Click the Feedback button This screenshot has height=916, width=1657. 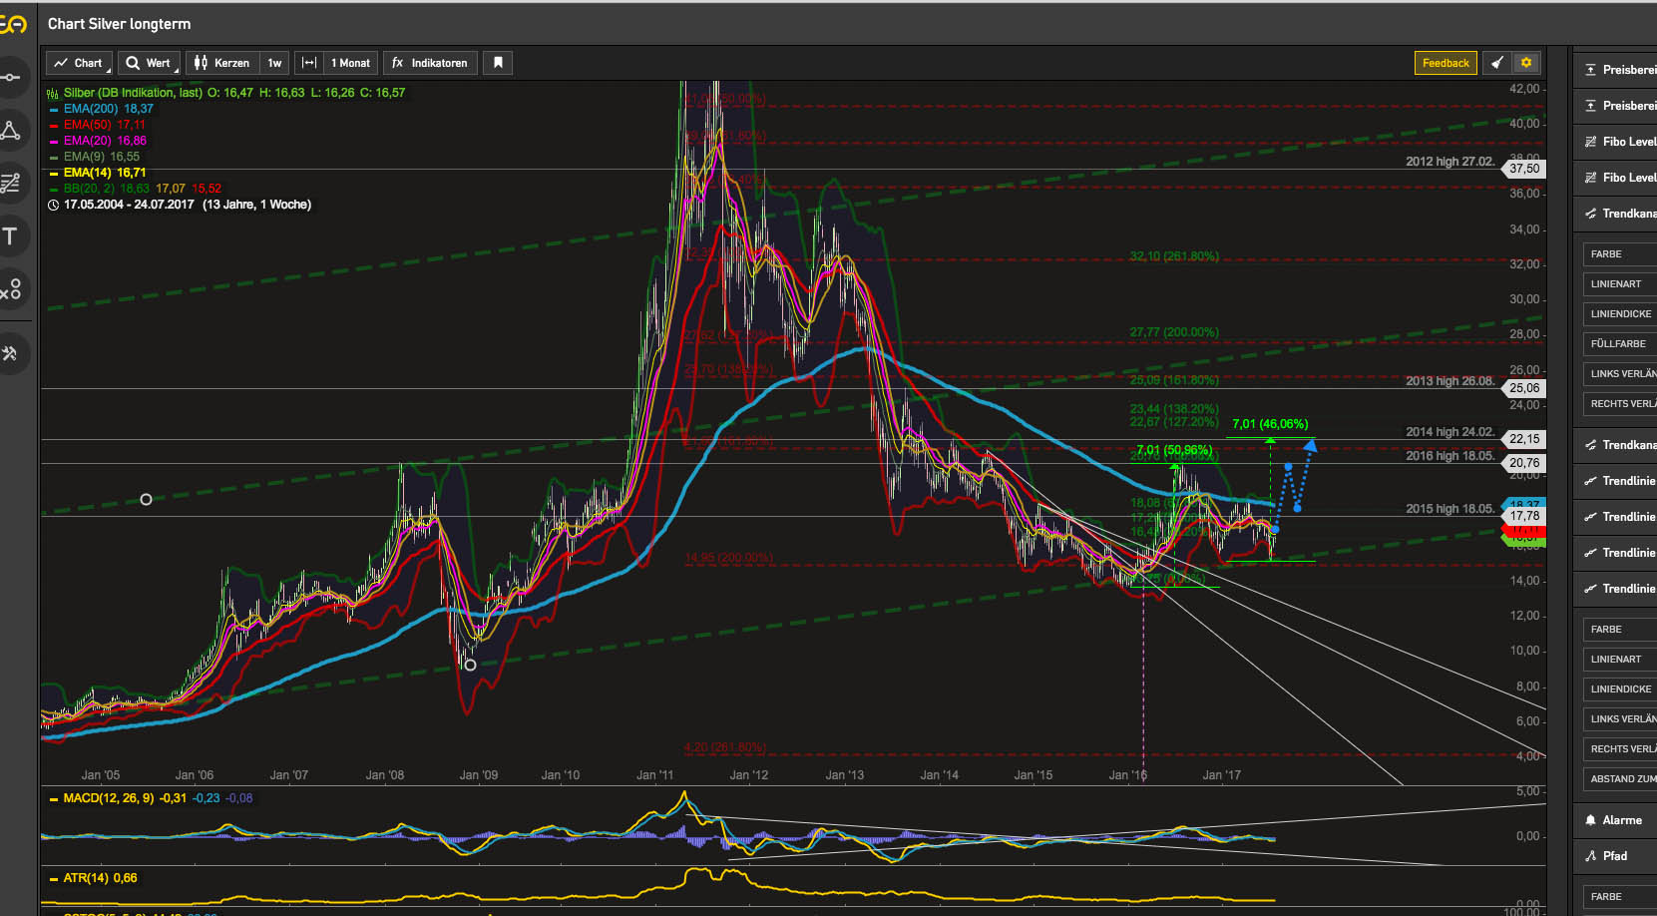click(x=1445, y=63)
